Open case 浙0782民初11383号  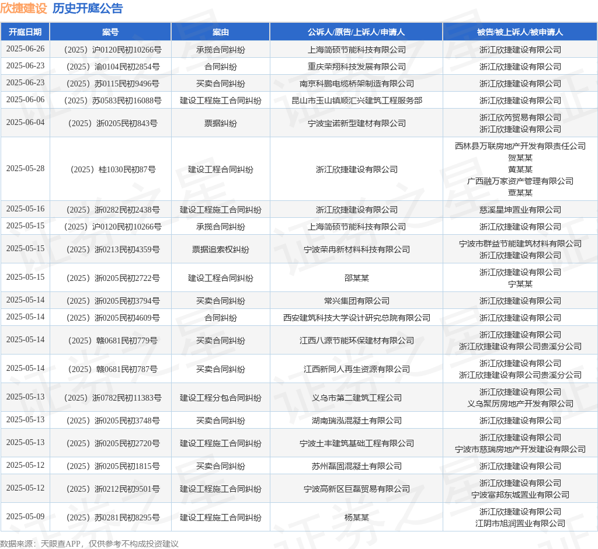click(x=113, y=398)
